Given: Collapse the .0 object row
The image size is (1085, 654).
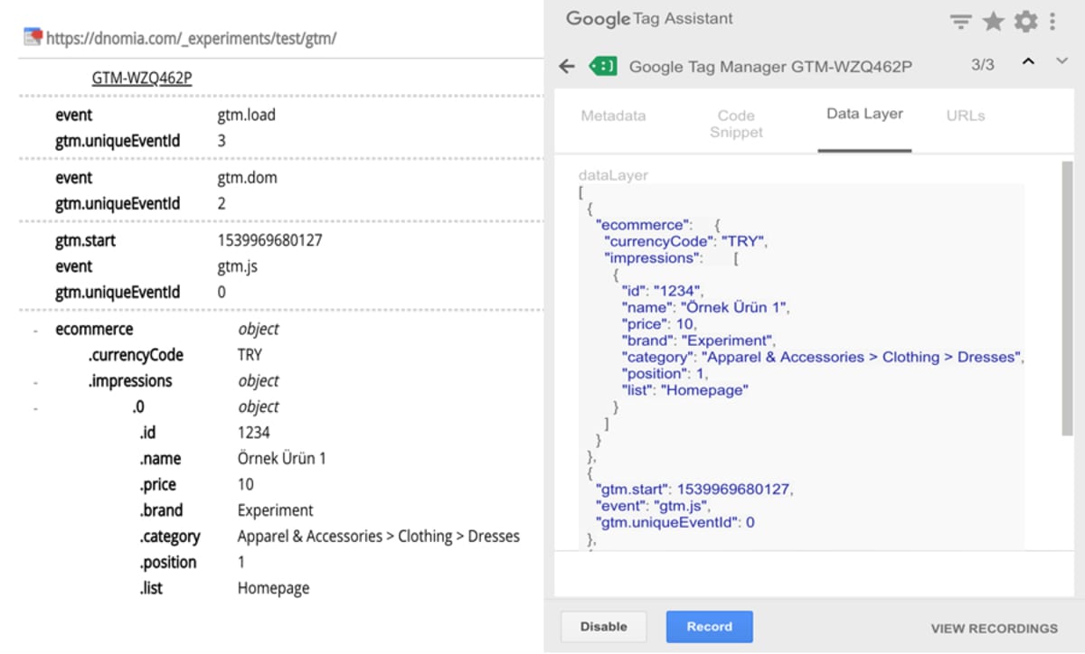Looking at the screenshot, I should 34,407.
